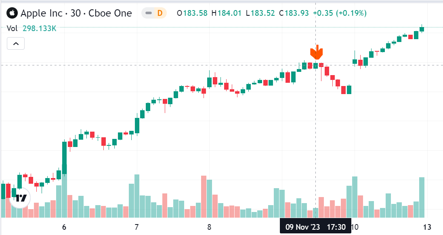Click the close price value 183.93
Screen dimensions: 443x235
(297, 13)
